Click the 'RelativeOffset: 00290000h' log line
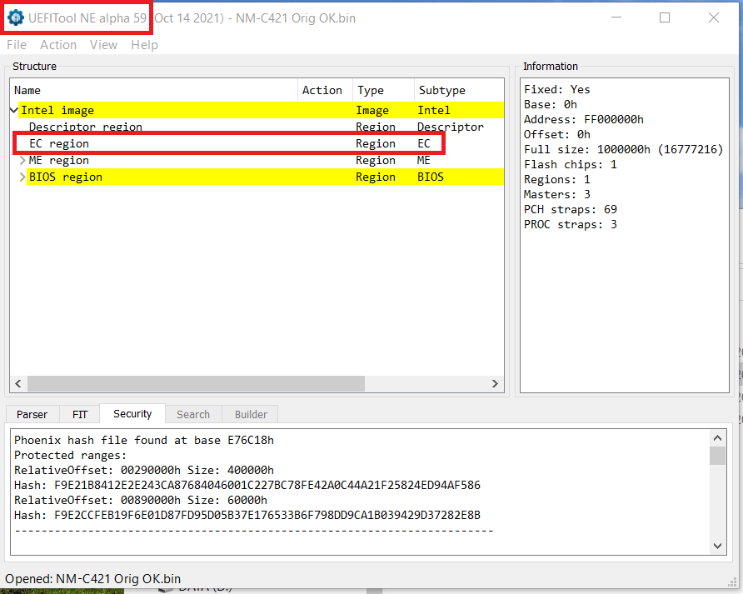This screenshot has height=594, width=743. click(x=144, y=470)
